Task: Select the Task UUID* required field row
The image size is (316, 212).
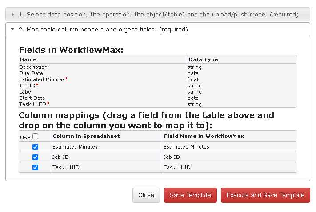Action: click(158, 104)
